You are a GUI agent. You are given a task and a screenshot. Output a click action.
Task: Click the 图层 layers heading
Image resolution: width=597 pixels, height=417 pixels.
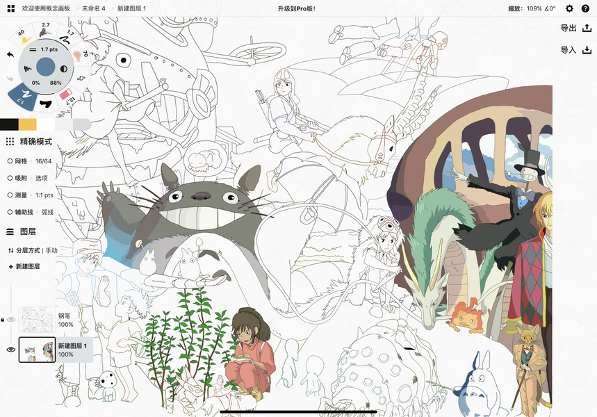[x=28, y=231]
